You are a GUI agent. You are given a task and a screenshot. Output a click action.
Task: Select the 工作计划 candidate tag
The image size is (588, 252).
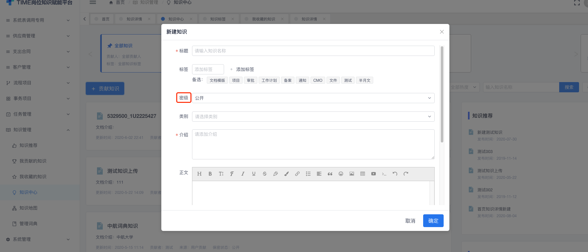tap(269, 80)
